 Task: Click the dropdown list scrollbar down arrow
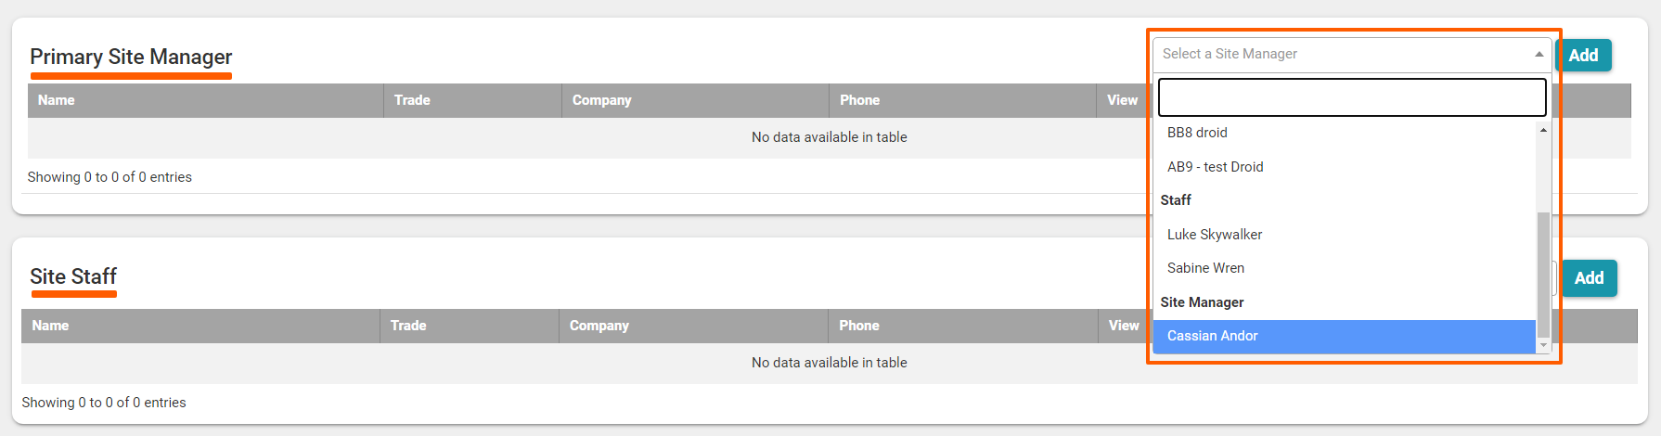pos(1543,345)
